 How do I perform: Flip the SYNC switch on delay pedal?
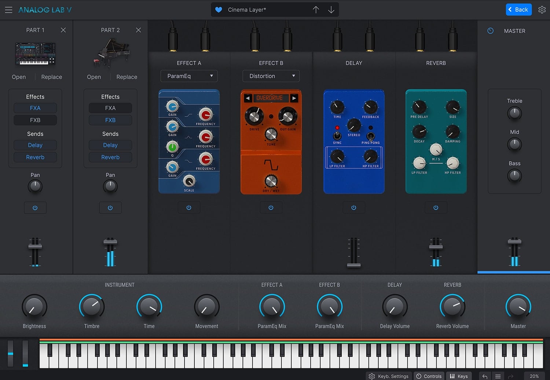(x=337, y=136)
